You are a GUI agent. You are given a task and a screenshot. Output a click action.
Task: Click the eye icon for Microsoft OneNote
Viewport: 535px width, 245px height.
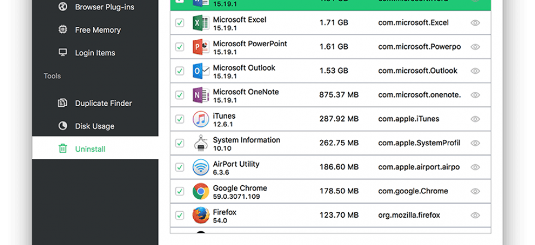pyautogui.click(x=475, y=95)
